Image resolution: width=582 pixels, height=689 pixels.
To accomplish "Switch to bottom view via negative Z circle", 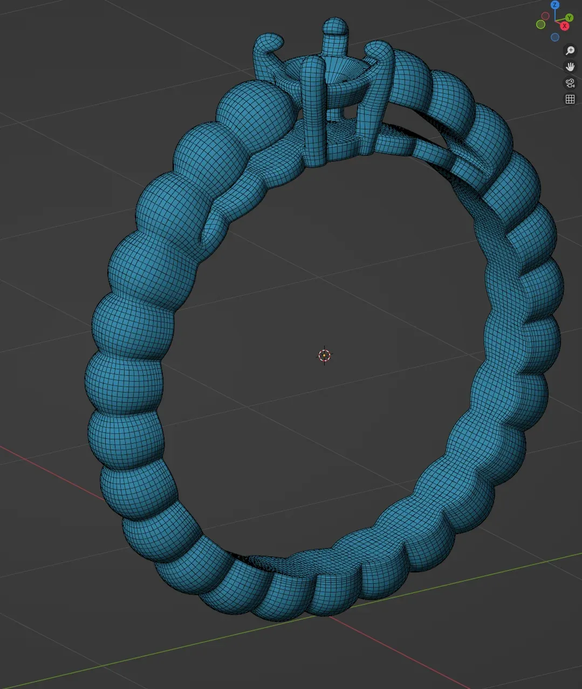I will [x=555, y=37].
